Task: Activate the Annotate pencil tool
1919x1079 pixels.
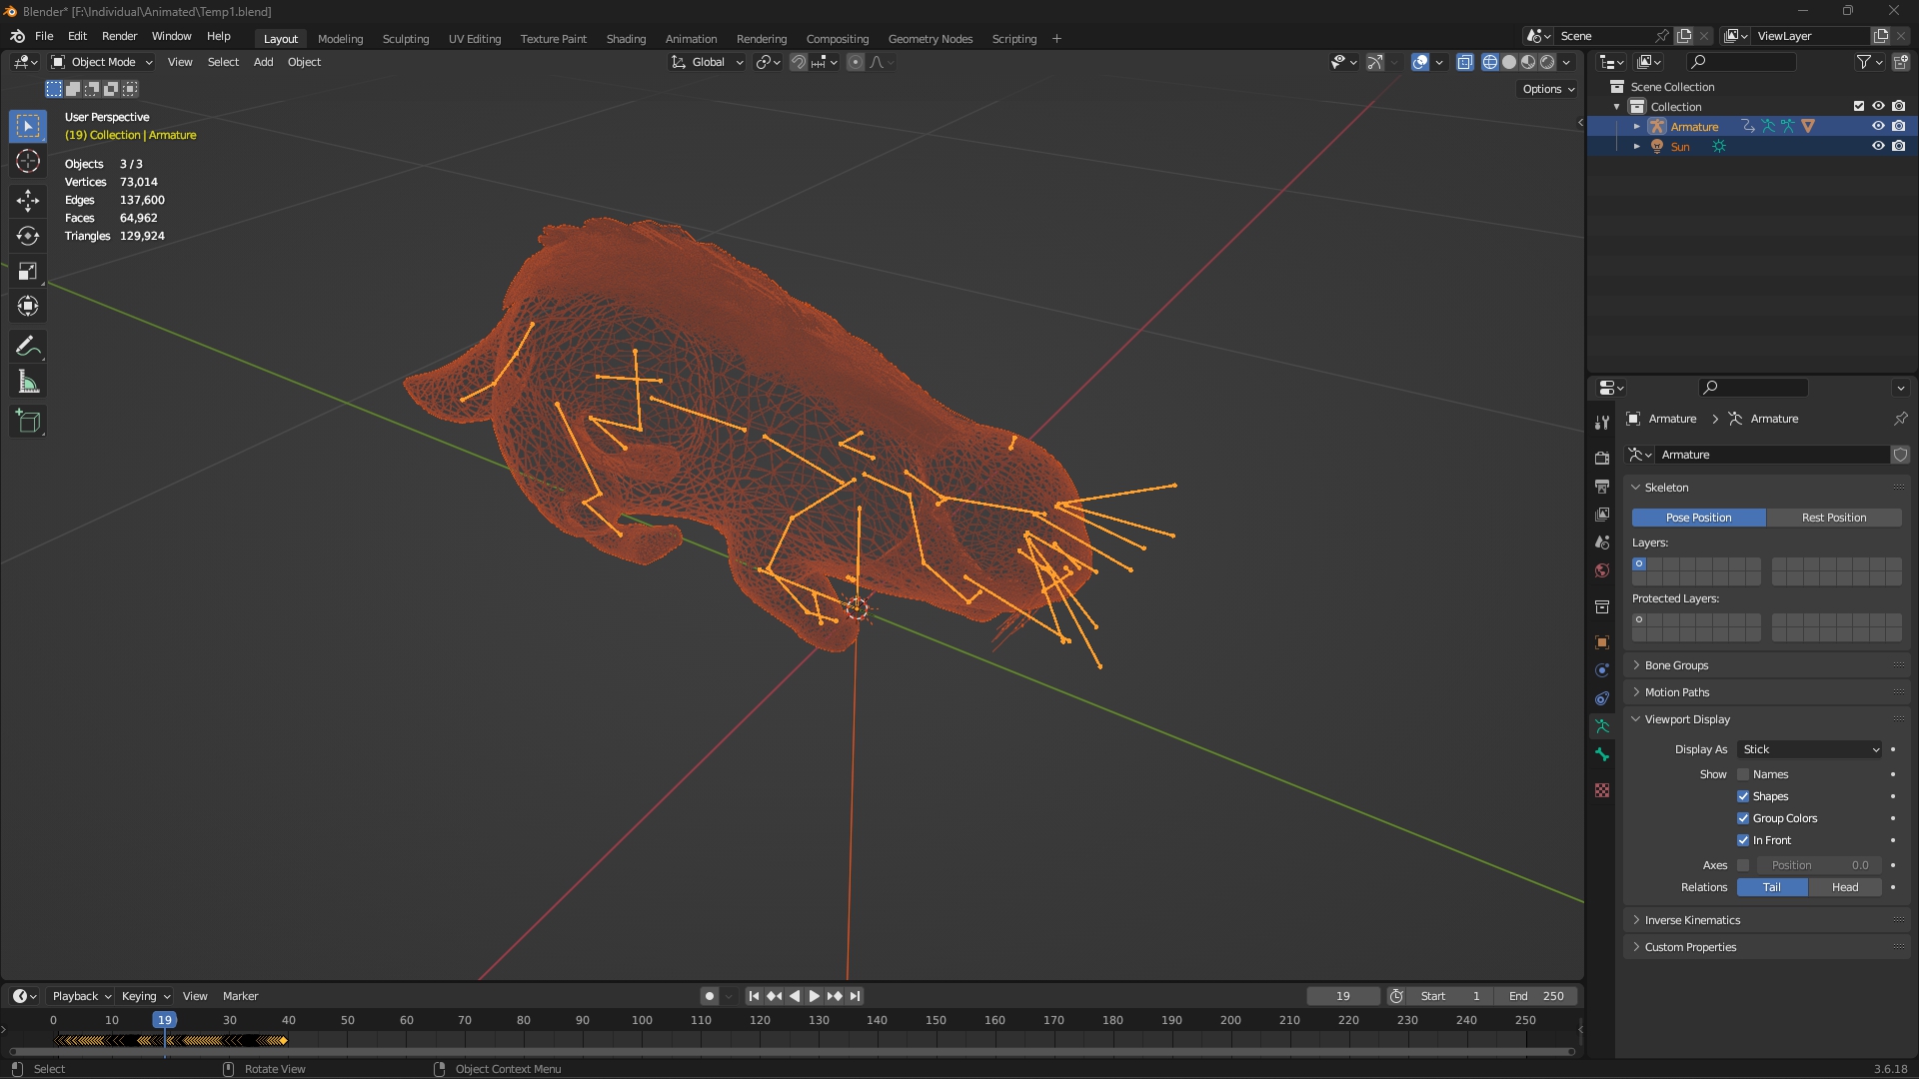Action: pyautogui.click(x=28, y=347)
